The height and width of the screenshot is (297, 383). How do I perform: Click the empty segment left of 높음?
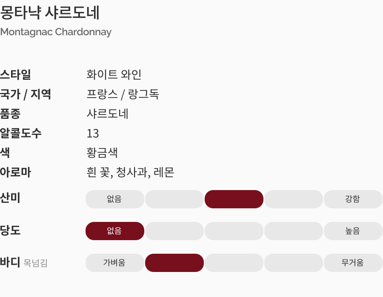[x=294, y=231]
